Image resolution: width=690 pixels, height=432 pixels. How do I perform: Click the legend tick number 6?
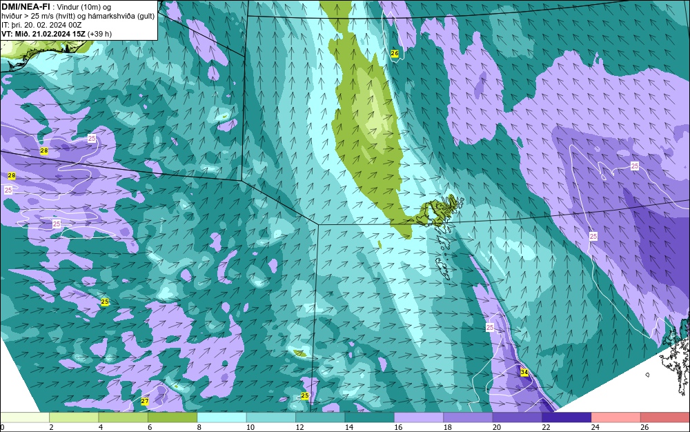click(150, 427)
